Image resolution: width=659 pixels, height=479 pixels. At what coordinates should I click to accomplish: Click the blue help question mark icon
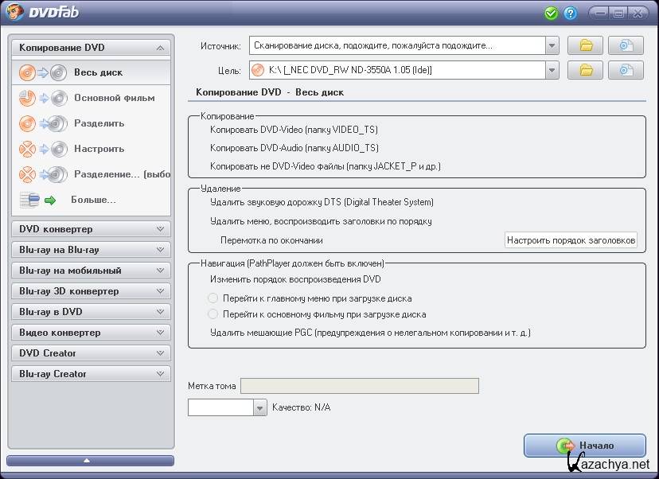tap(570, 14)
